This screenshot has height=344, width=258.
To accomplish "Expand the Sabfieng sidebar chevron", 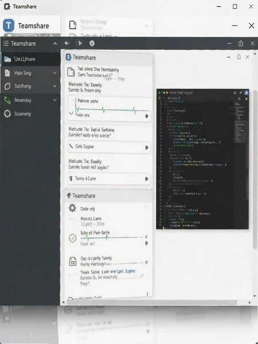I will tap(54, 86).
